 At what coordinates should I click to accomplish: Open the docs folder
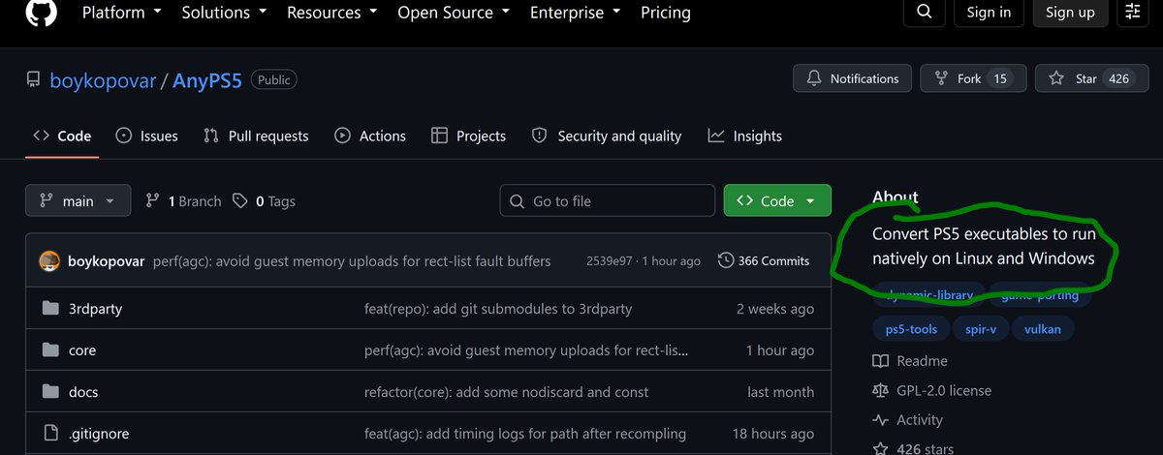pos(83,392)
